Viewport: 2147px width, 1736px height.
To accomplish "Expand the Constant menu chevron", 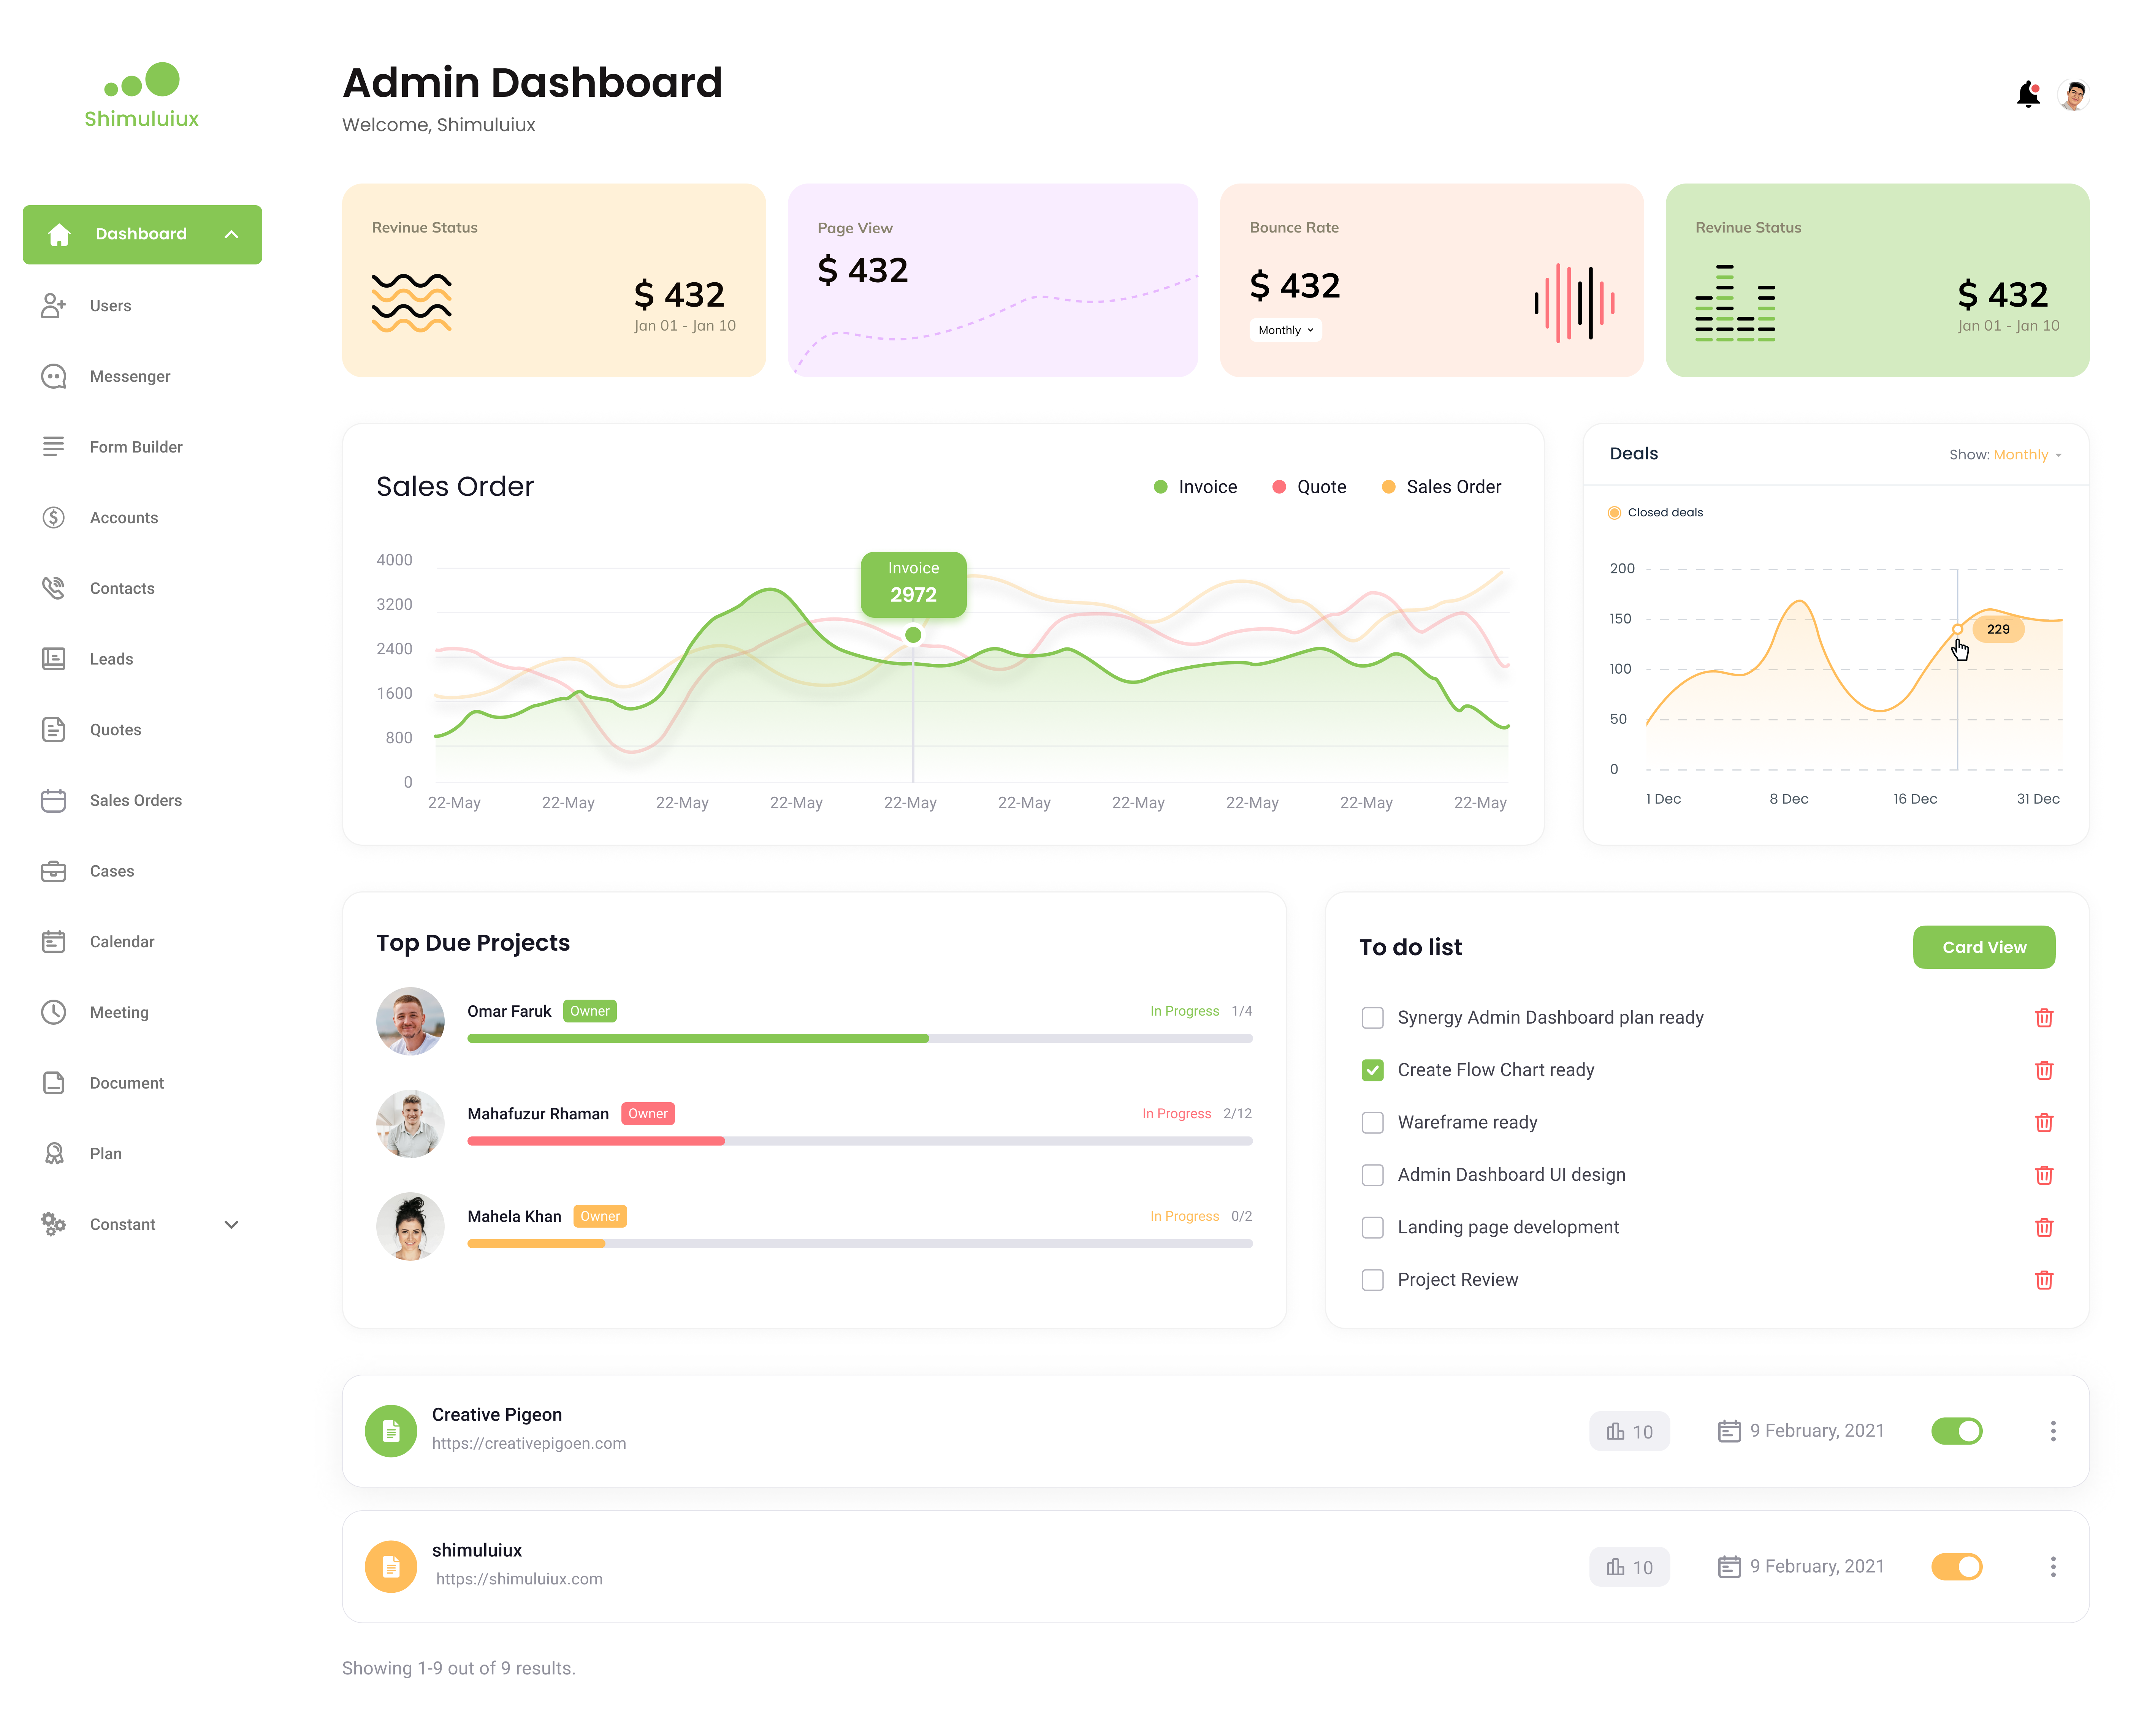I will point(231,1225).
